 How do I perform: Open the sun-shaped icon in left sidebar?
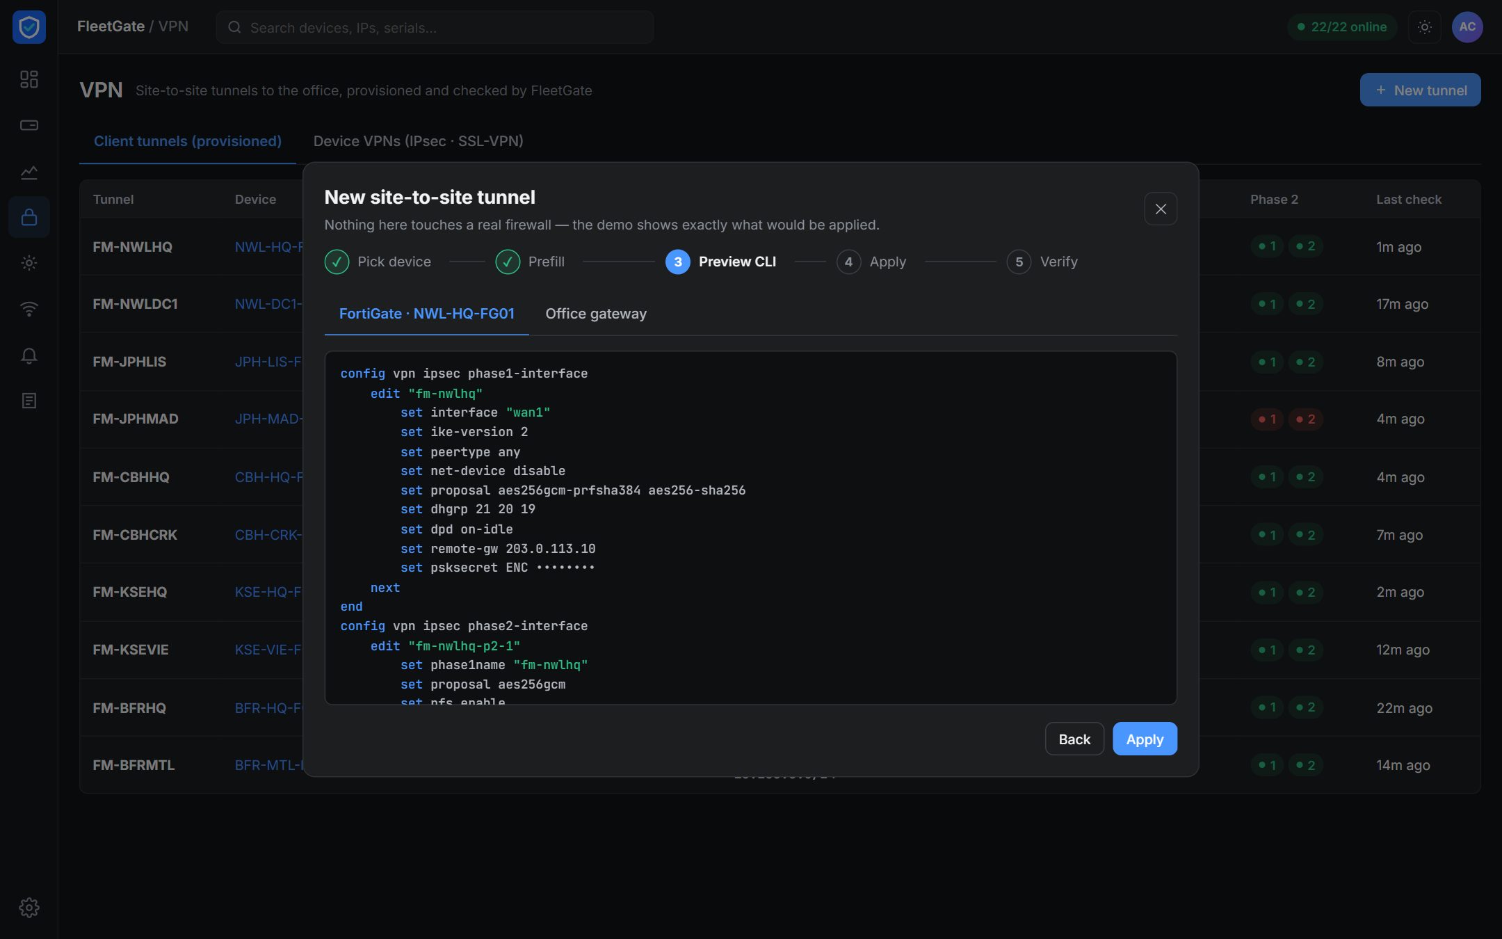pyautogui.click(x=29, y=263)
